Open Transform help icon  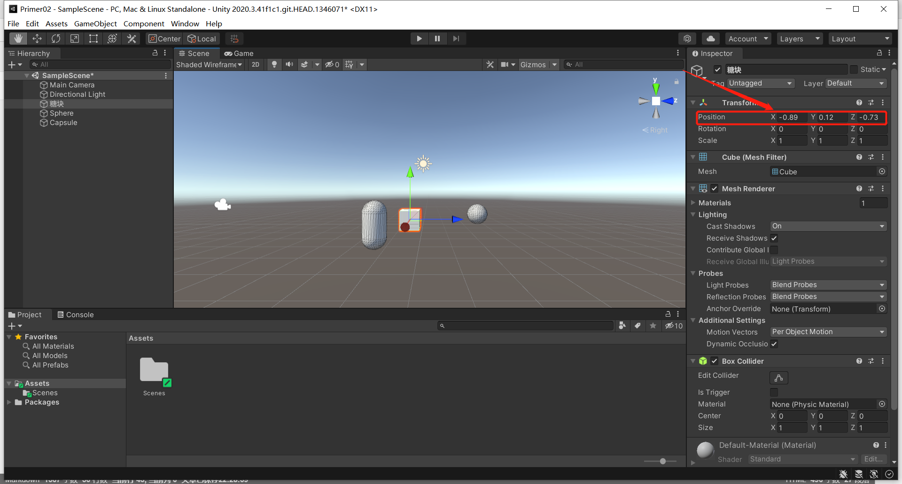coord(859,102)
